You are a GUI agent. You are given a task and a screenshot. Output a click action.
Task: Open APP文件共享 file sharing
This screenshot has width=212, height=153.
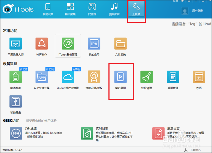point(42,77)
